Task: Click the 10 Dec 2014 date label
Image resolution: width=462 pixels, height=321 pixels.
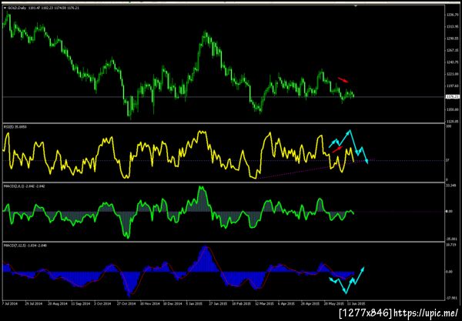Action: coord(172,303)
